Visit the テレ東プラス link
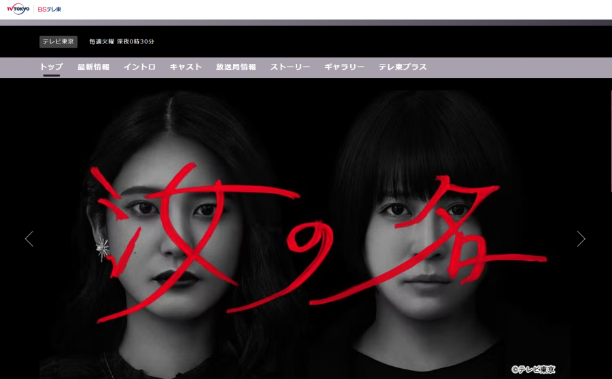The image size is (612, 379). pos(403,67)
